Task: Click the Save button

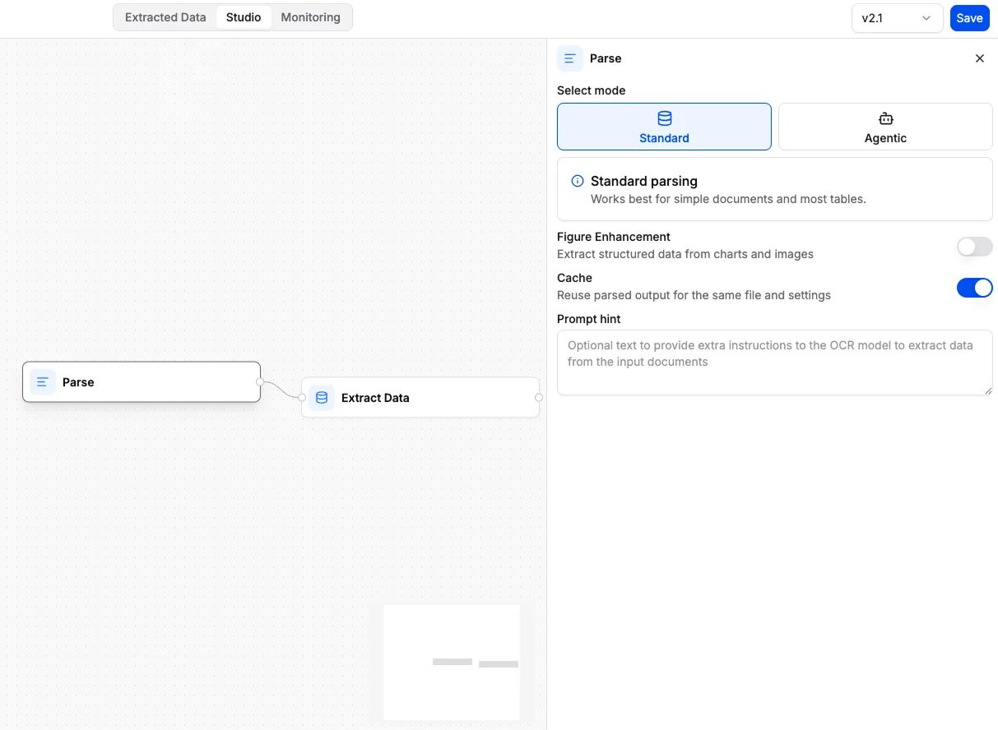Action: [x=969, y=18]
